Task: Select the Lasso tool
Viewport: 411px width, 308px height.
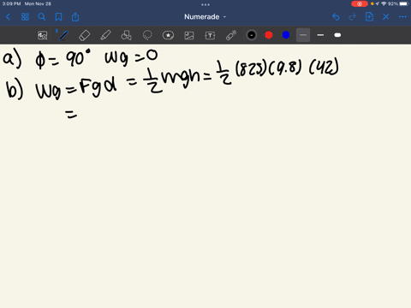Action: [x=147, y=35]
